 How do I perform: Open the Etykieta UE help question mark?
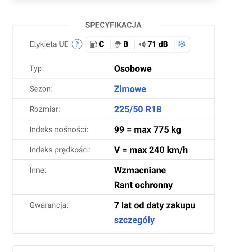pos(77,44)
